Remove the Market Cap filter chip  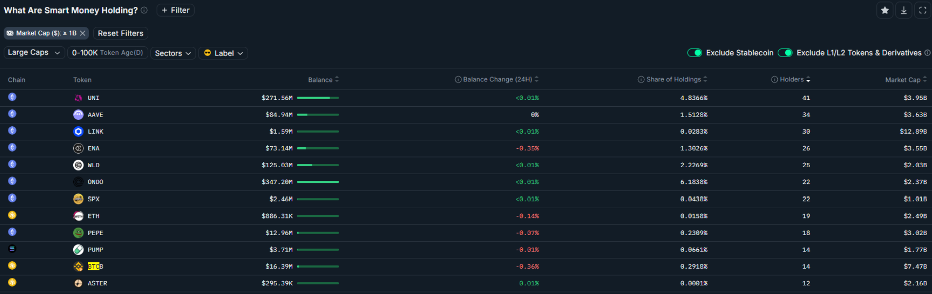83,33
